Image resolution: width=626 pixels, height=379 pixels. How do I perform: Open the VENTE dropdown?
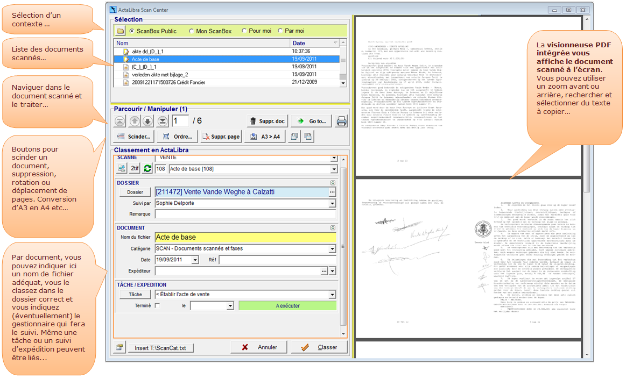pyautogui.click(x=334, y=158)
